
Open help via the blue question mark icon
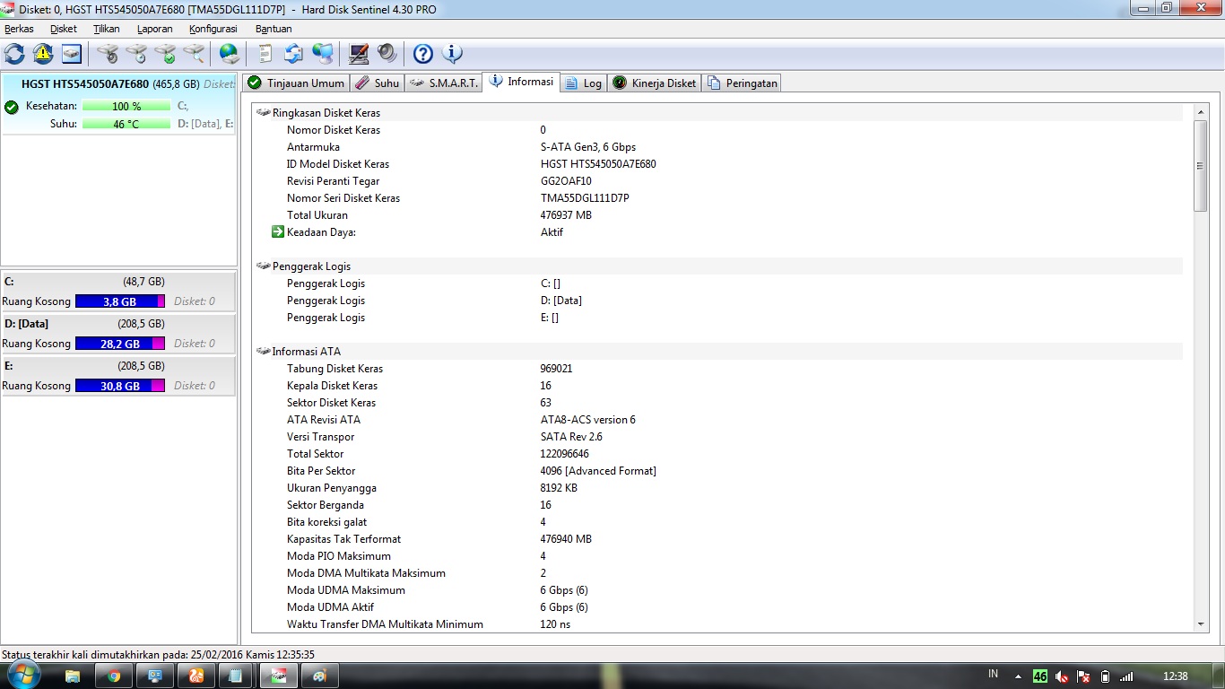[423, 54]
